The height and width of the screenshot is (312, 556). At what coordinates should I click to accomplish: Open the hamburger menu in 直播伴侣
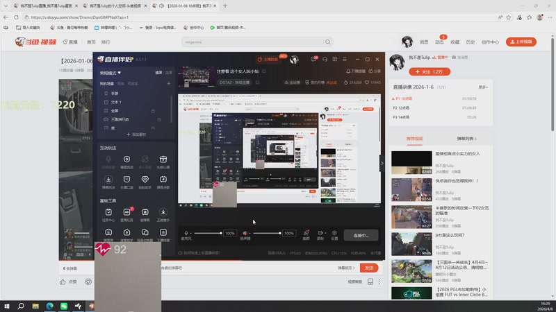tap(345, 60)
